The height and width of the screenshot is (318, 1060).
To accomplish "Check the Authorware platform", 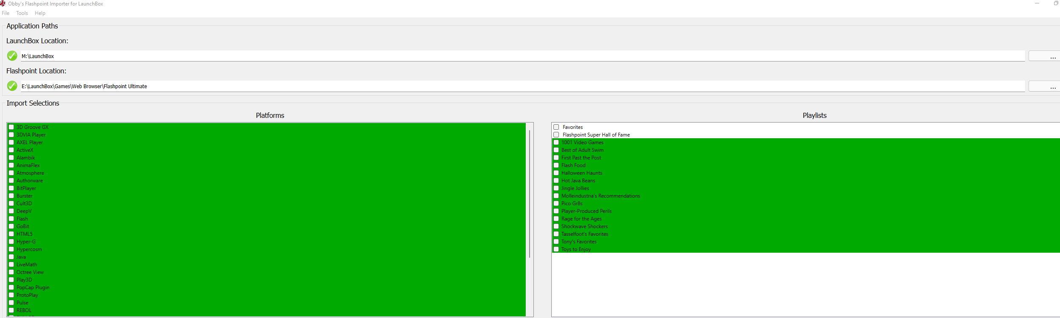I will pos(11,180).
